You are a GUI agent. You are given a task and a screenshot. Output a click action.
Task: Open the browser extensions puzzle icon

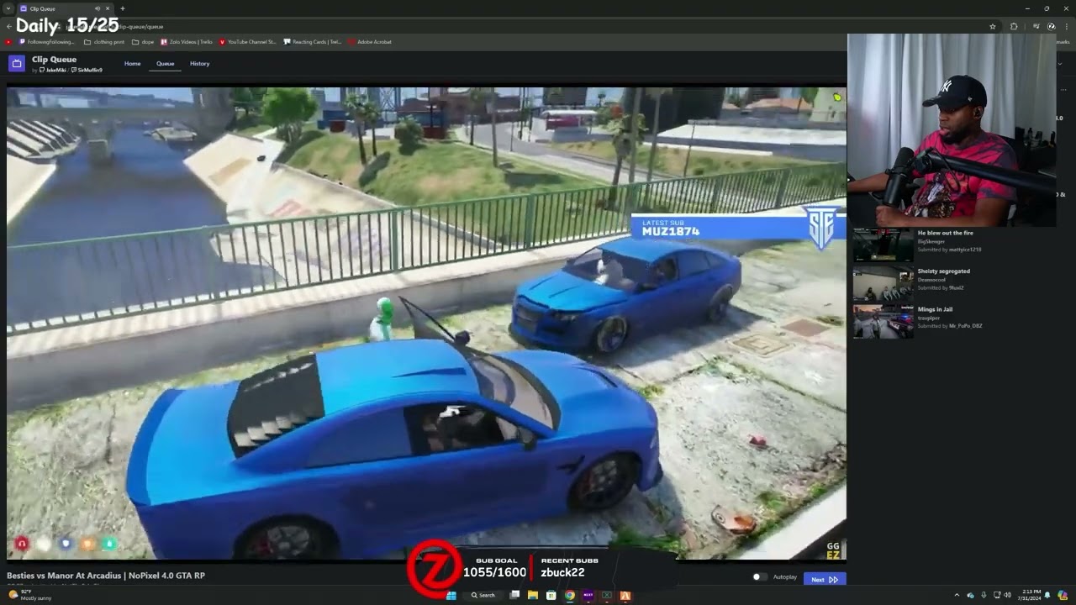point(1014,26)
